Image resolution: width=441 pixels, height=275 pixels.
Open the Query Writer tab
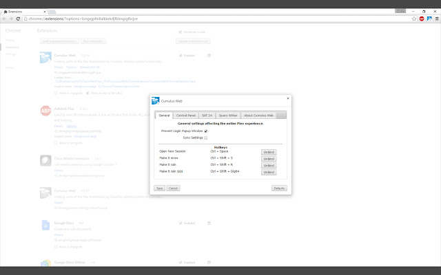pos(228,115)
